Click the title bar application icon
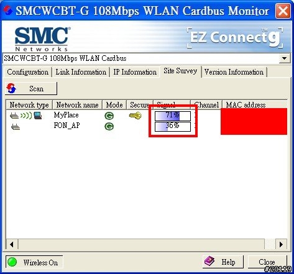Viewport: 294px width, 274px height. pyautogui.click(x=8, y=10)
